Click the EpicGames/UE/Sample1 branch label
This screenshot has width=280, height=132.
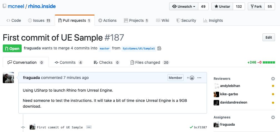point(139,48)
